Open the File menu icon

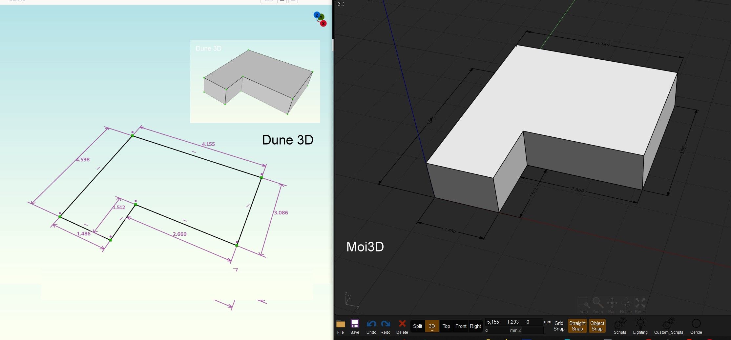click(341, 324)
